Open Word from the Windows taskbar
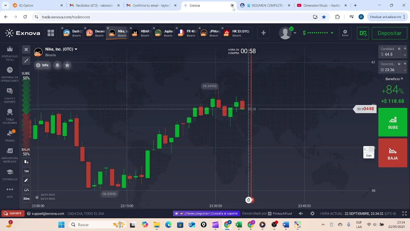The width and height of the screenshot is (410, 231). click(286, 225)
